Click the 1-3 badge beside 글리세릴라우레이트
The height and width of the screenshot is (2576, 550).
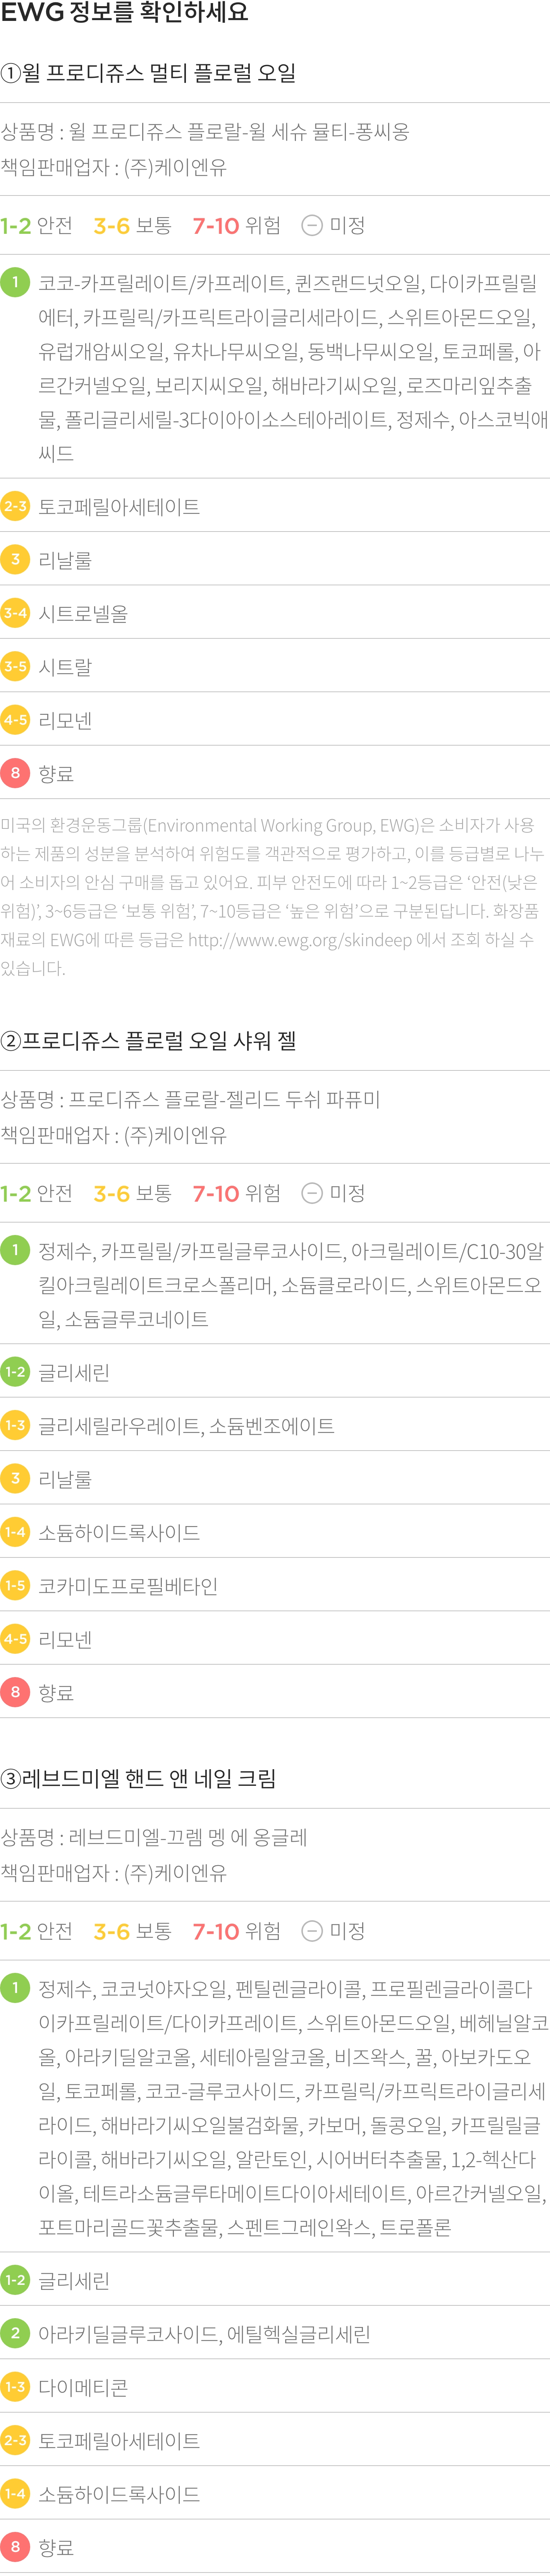(15, 1425)
